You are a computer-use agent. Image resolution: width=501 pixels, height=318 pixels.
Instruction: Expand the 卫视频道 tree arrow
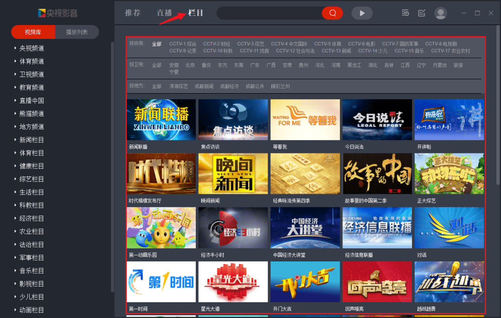15,74
